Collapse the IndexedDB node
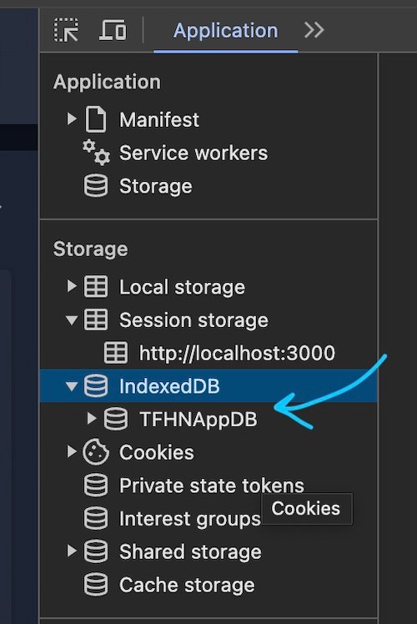This screenshot has width=417, height=624. click(x=72, y=386)
